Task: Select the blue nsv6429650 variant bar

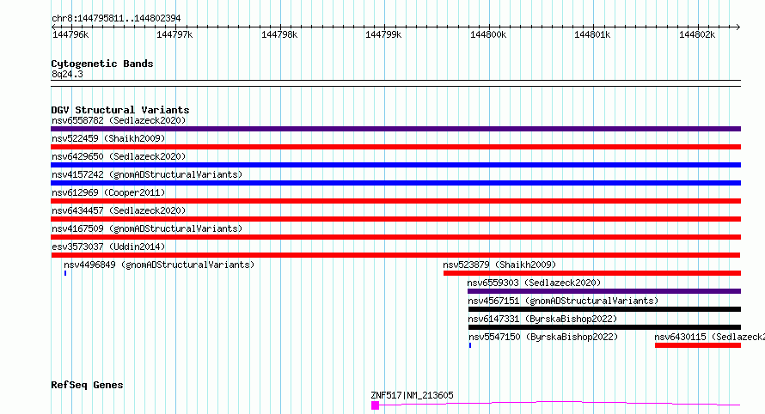Action: (395, 165)
